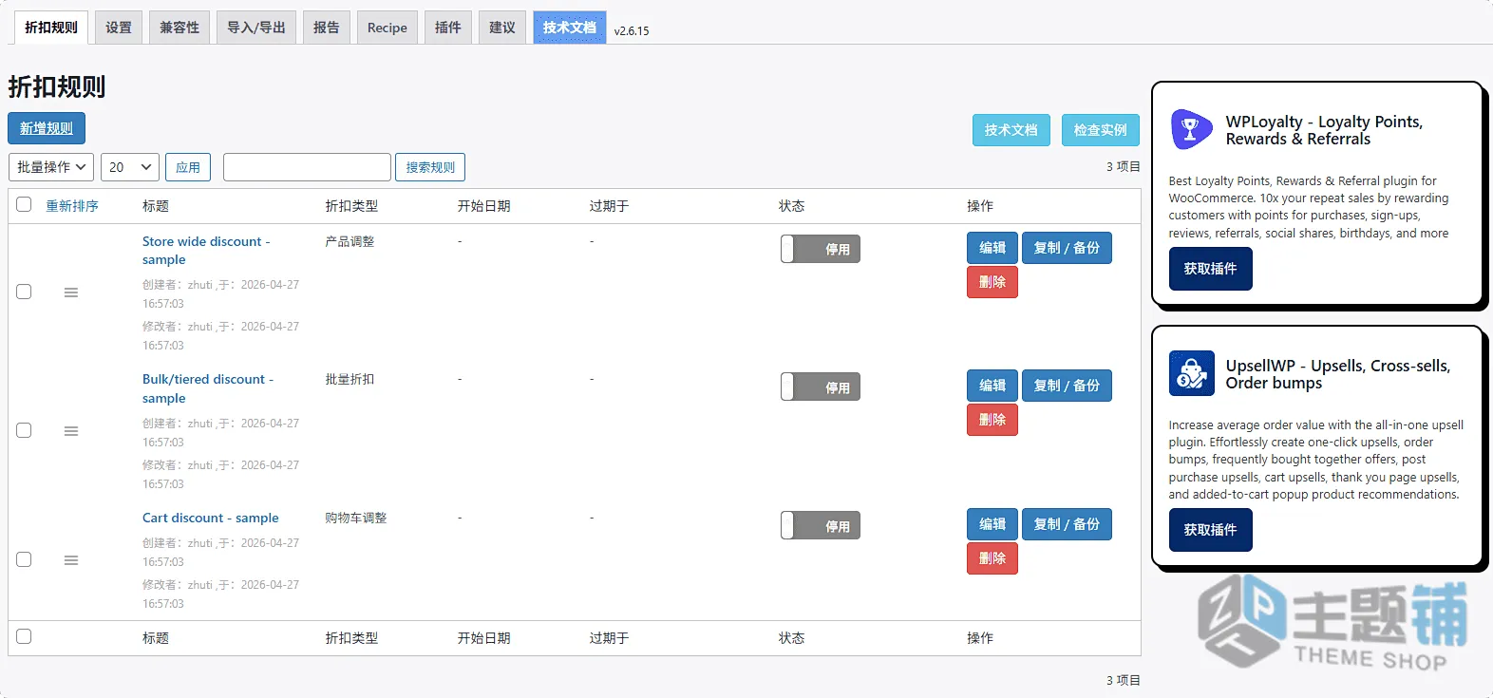Click the WPLoyalty trophy icon
The width and height of the screenshot is (1493, 698).
[1191, 129]
